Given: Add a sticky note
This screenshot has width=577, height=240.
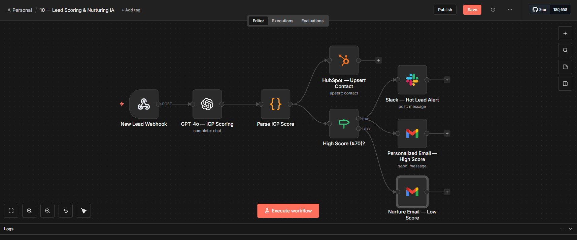Looking at the screenshot, I should pyautogui.click(x=565, y=67).
